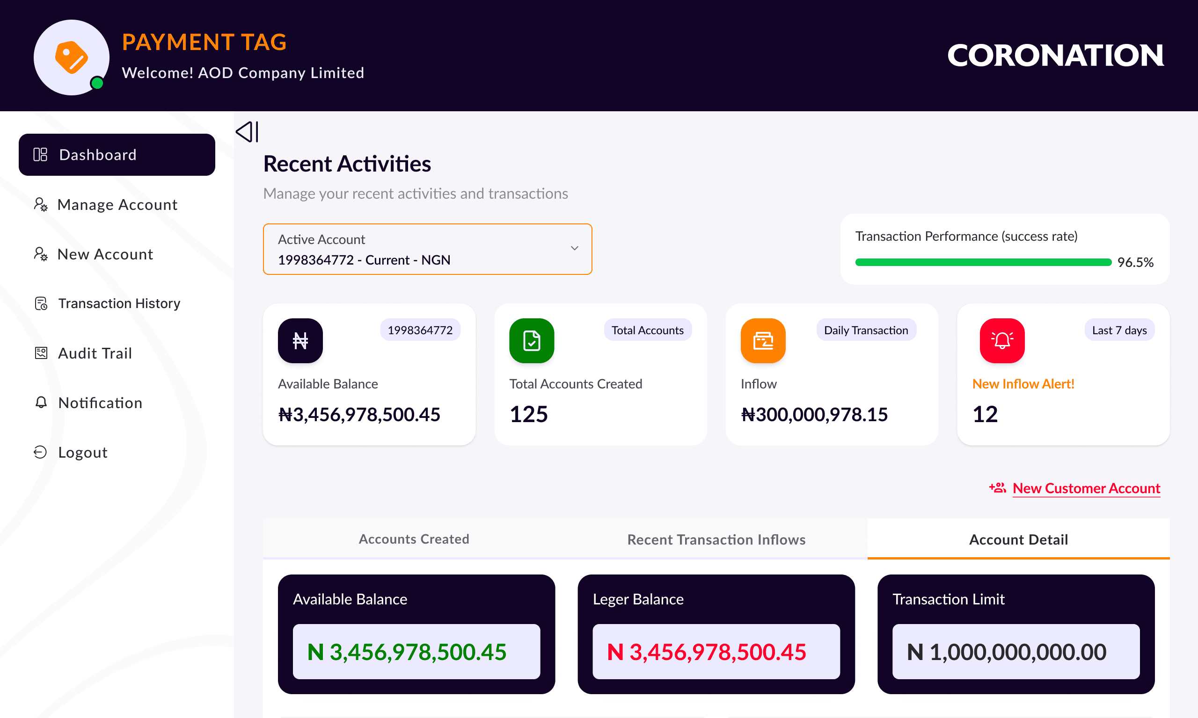Click the Active Account dropdown chevron
This screenshot has width=1198, height=718.
574,248
